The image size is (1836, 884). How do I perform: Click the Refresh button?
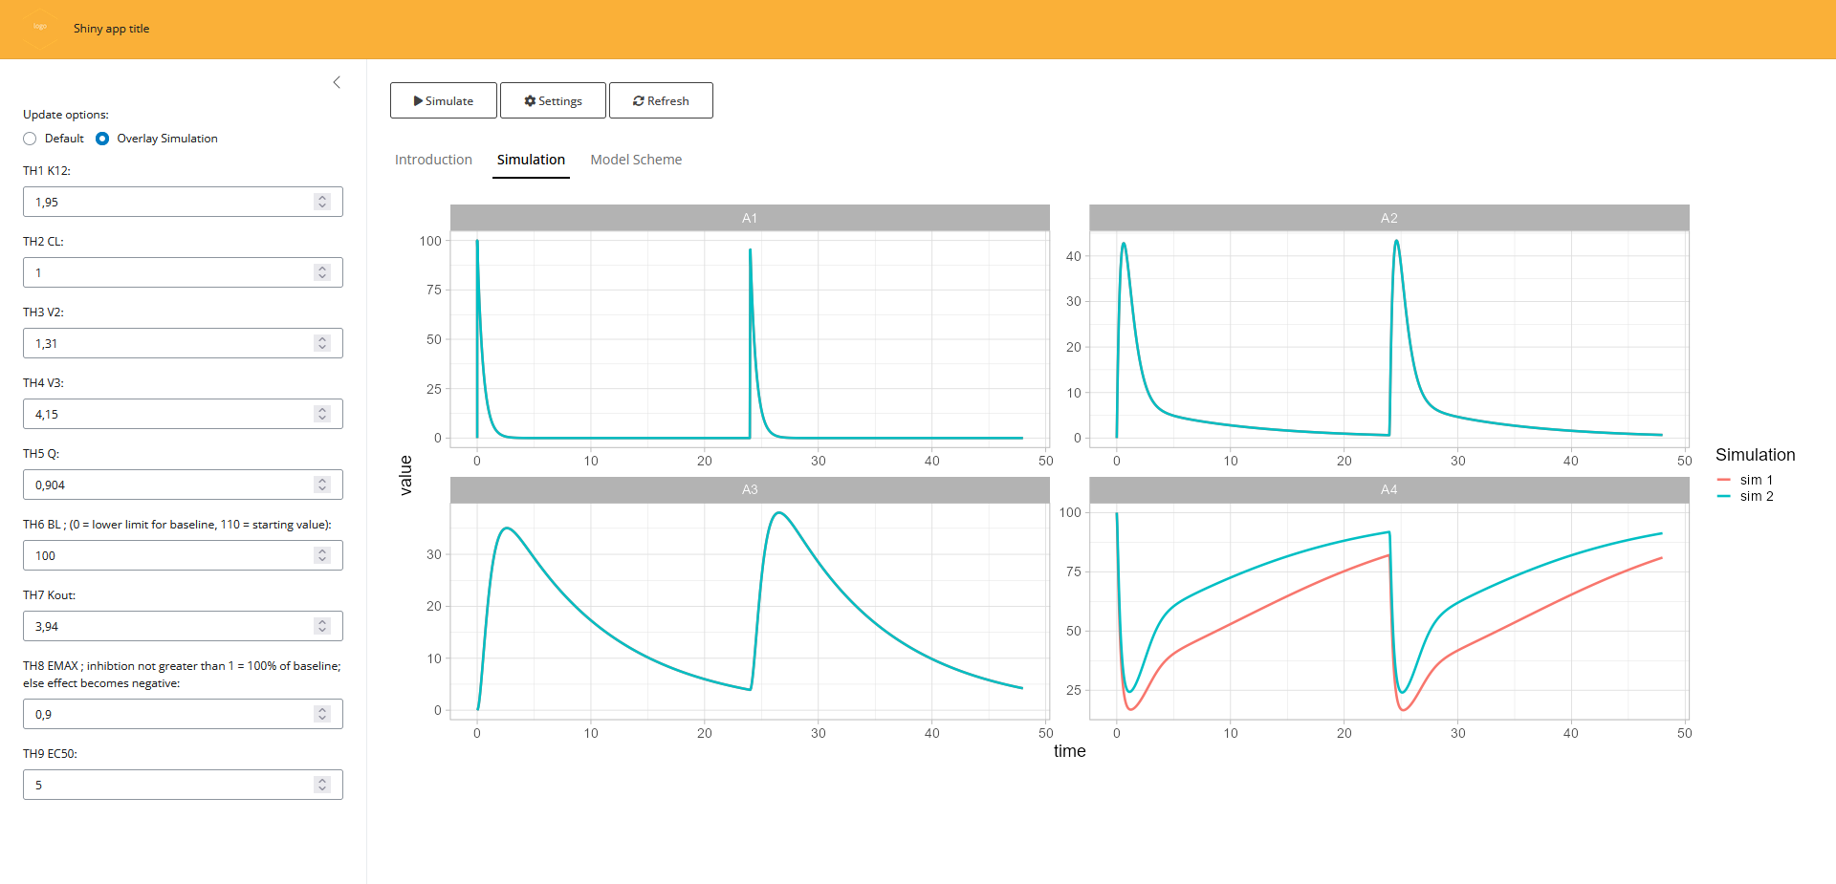coord(661,100)
